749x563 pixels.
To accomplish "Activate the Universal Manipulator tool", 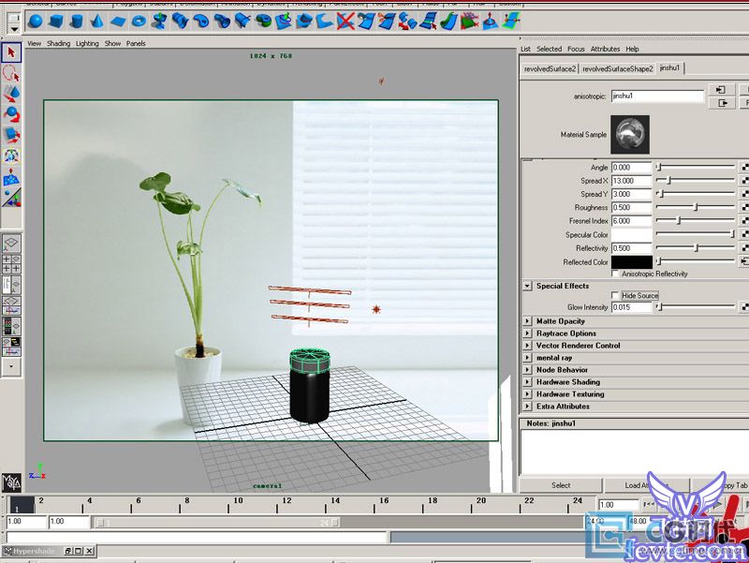I will [11, 156].
